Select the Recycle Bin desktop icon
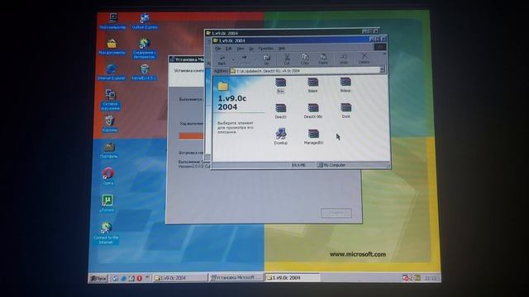 click(110, 124)
